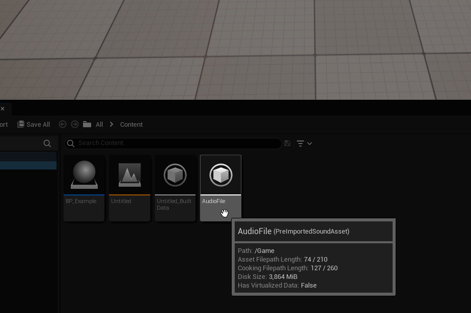
Task: Click the magnifier inside the Search Content bar
Action: coord(70,143)
